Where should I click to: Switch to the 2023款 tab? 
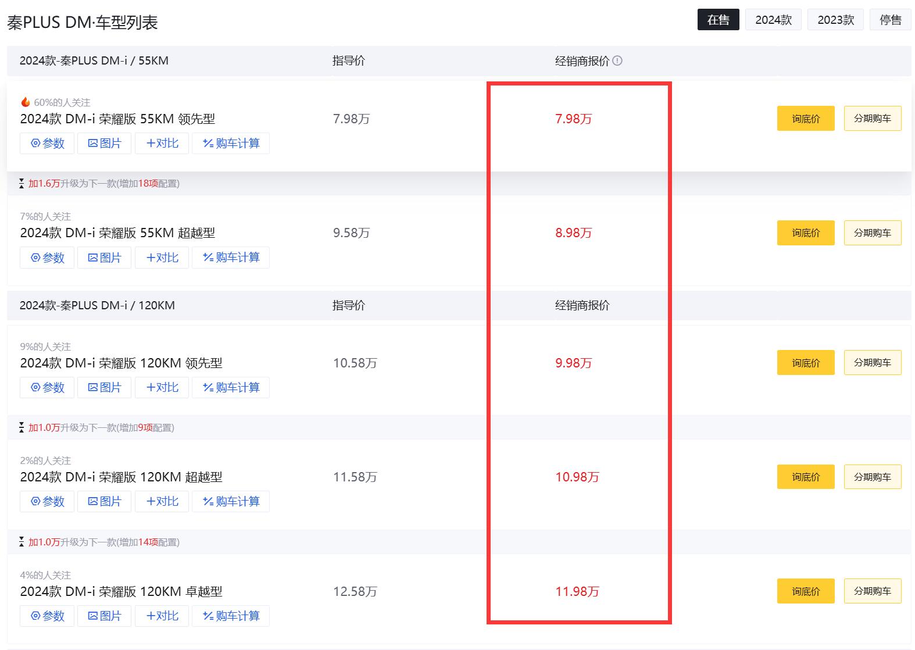point(835,20)
